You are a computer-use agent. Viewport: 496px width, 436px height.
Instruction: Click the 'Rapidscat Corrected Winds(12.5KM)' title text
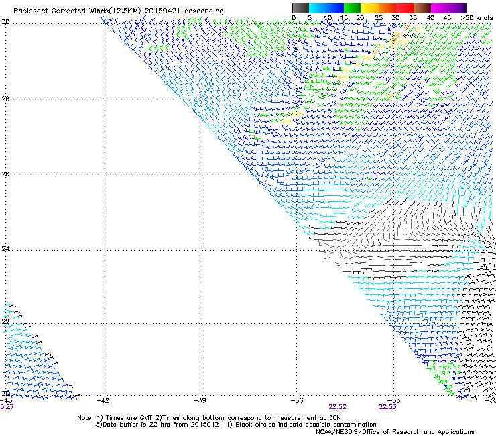[x=77, y=11]
